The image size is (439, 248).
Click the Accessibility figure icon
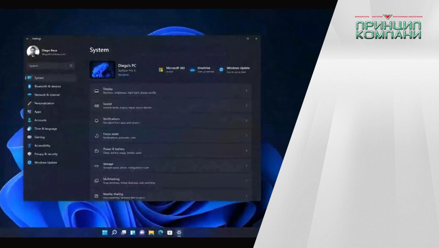pyautogui.click(x=30, y=145)
